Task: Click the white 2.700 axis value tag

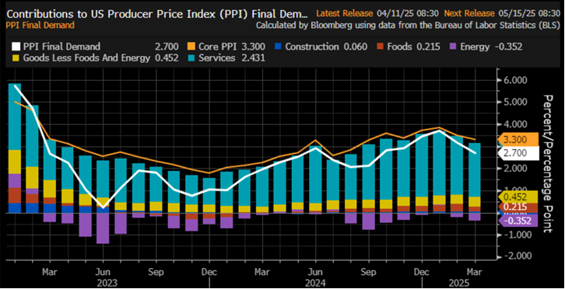Action: click(x=518, y=153)
